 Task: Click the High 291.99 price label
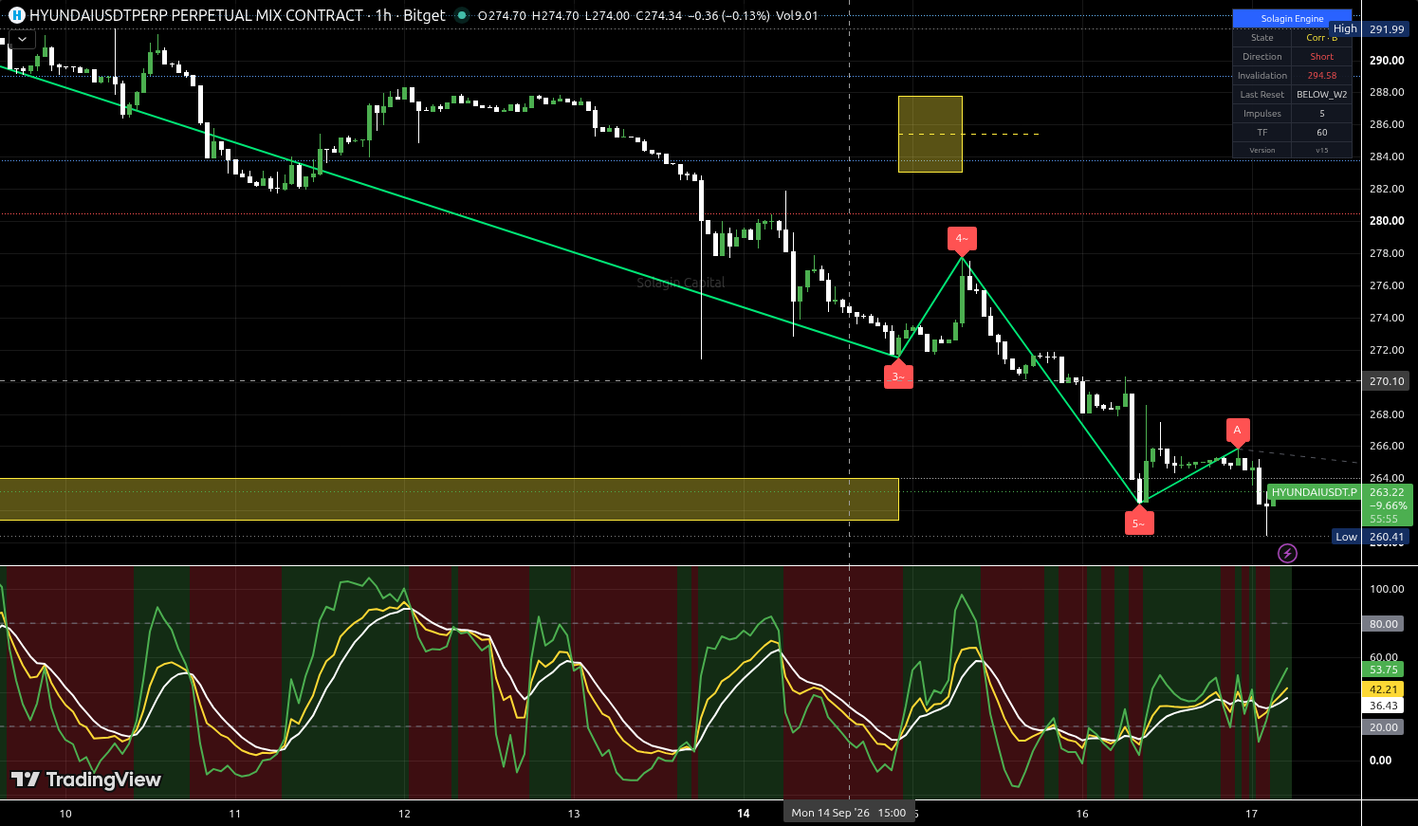click(x=1370, y=29)
